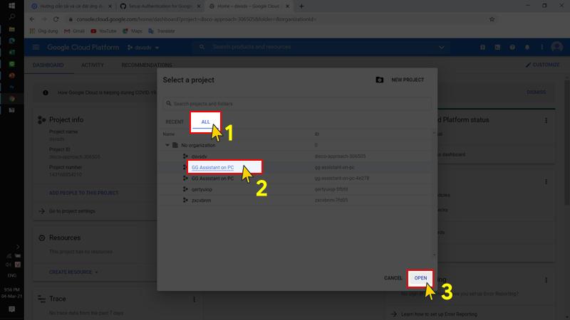Open the Google Cloud hamburger navigation menu
This screenshot has width=570, height=320.
36,47
